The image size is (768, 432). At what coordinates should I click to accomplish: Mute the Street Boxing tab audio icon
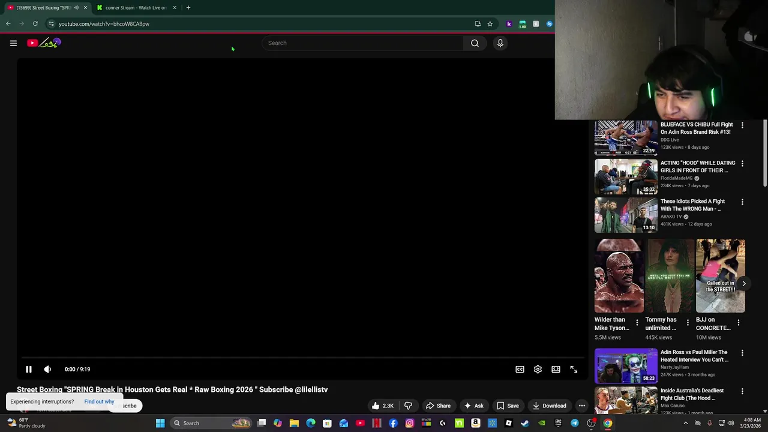[76, 8]
